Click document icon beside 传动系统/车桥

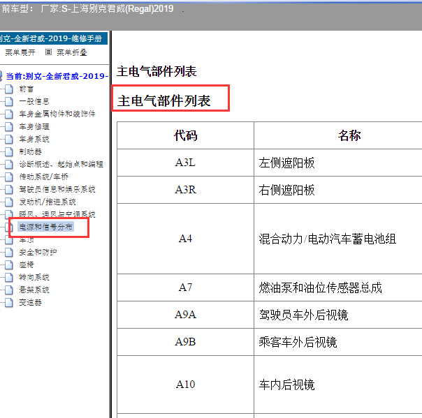point(9,177)
